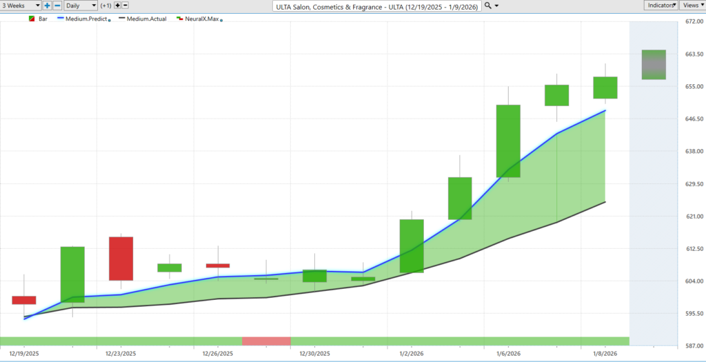Open the Daily interval dropdown
This screenshot has width=706, height=362.
81,6
